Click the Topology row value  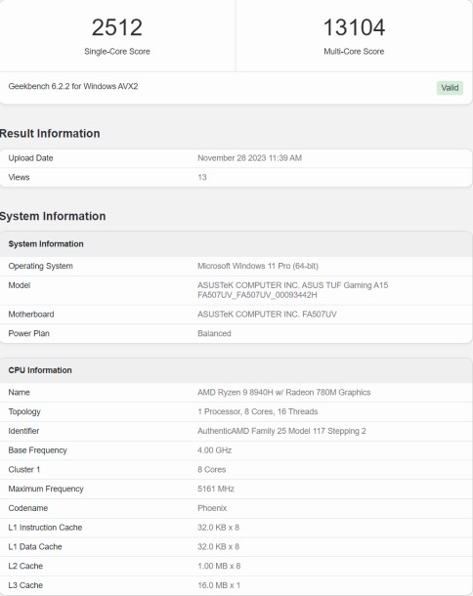257,411
